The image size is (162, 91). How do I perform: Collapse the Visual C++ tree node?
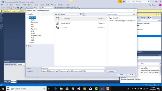pyautogui.click(x=28, y=18)
